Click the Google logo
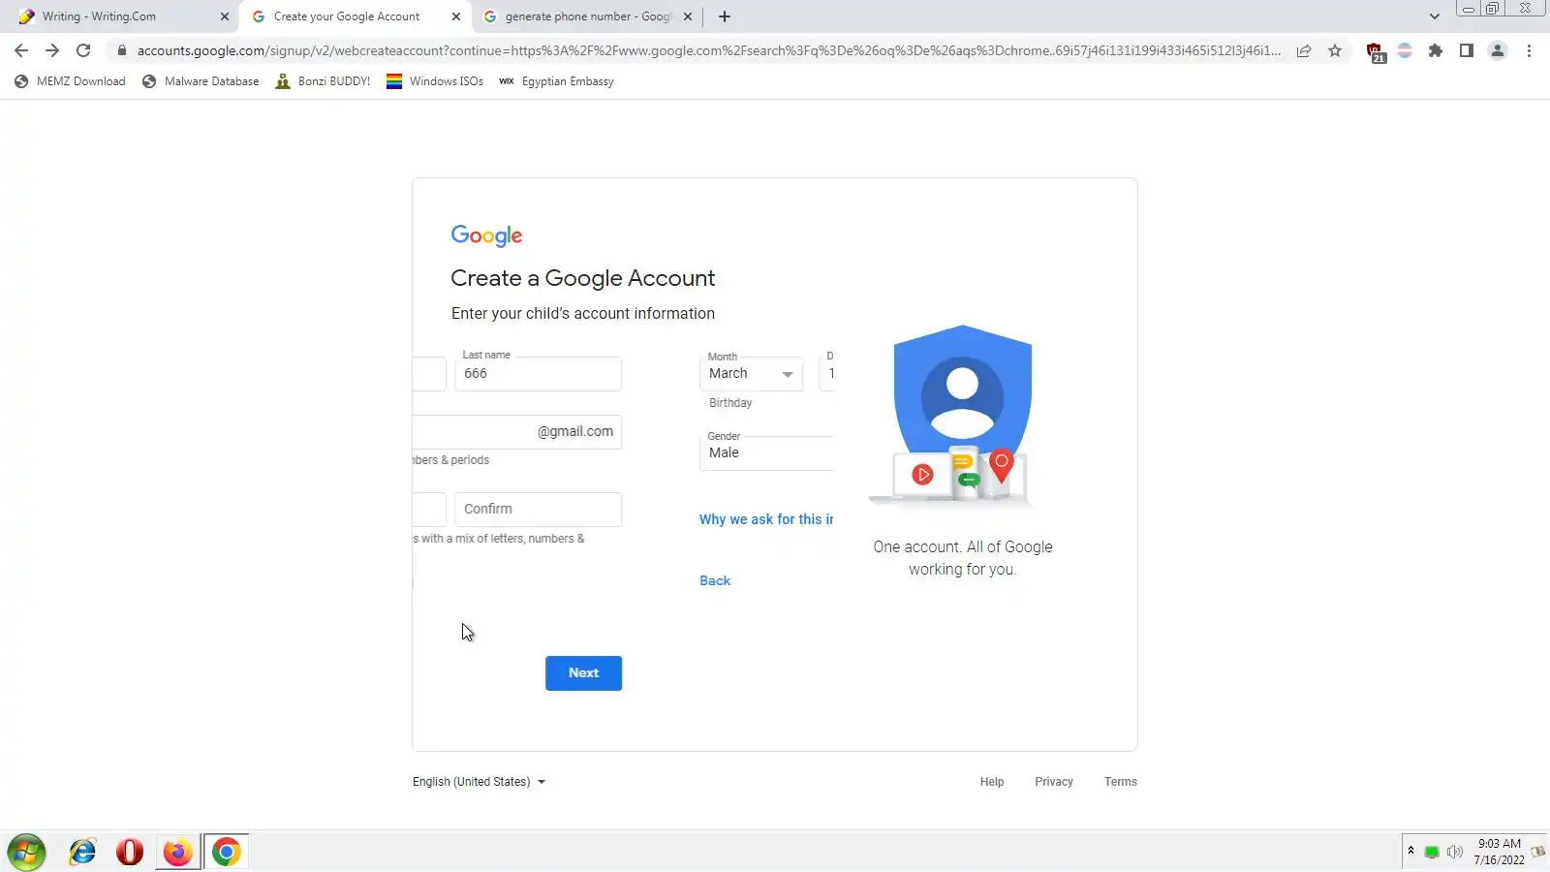The width and height of the screenshot is (1550, 872). [x=486, y=235]
